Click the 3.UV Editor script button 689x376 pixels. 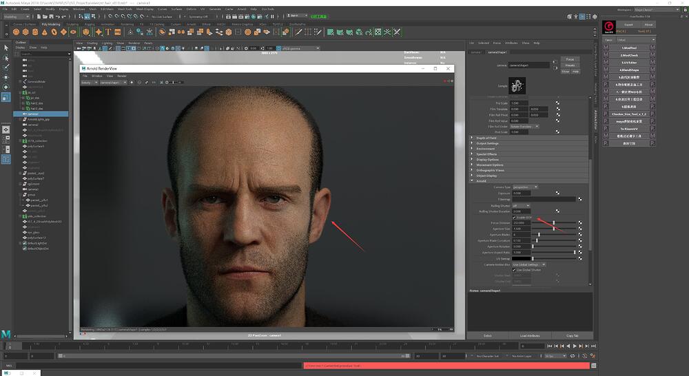pyautogui.click(x=629, y=63)
